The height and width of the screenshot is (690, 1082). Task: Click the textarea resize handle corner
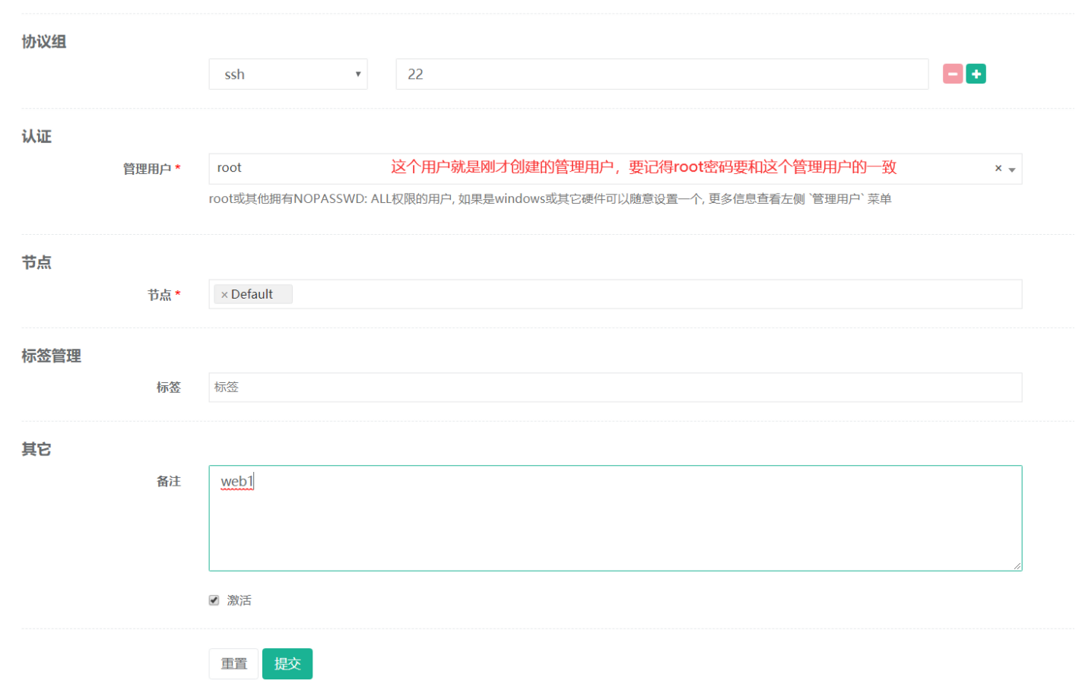pos(1017,565)
